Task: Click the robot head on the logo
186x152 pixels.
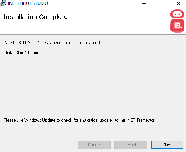Action: [177, 14]
